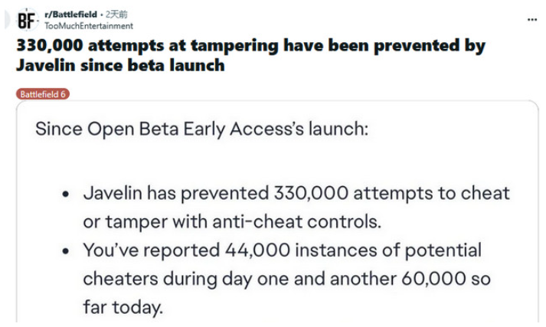Click the 'cheaters during day one' line

(x=287, y=279)
